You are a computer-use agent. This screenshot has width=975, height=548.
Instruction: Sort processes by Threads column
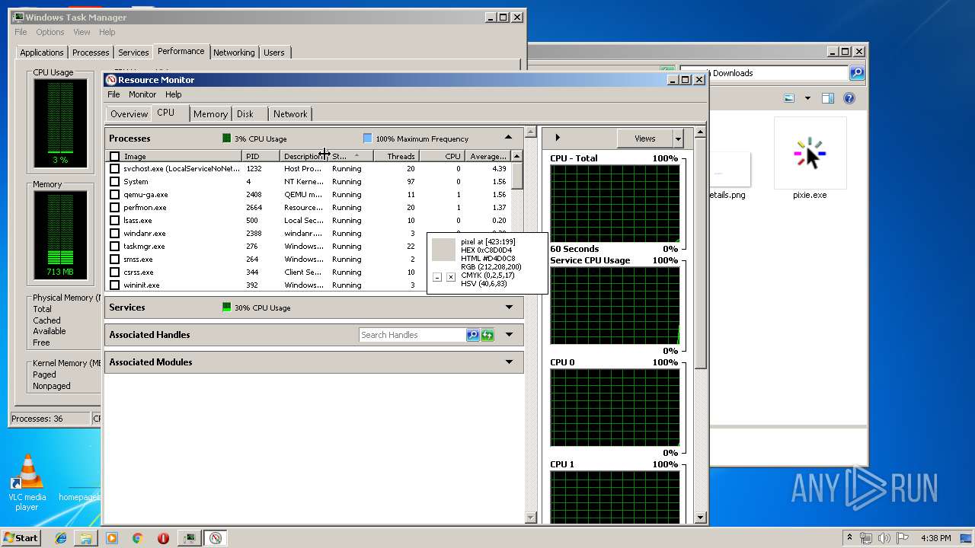(x=396, y=156)
